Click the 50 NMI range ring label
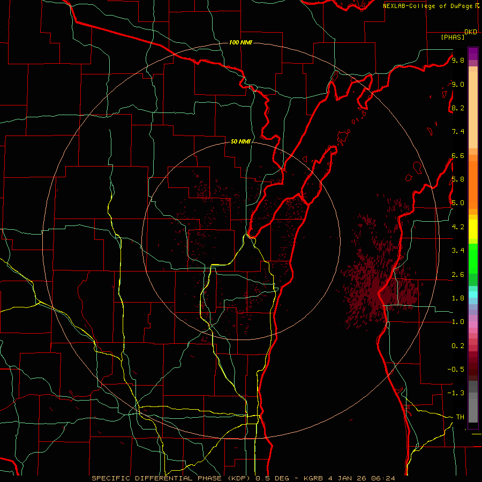Viewport: 482px width, 482px height. click(240, 141)
